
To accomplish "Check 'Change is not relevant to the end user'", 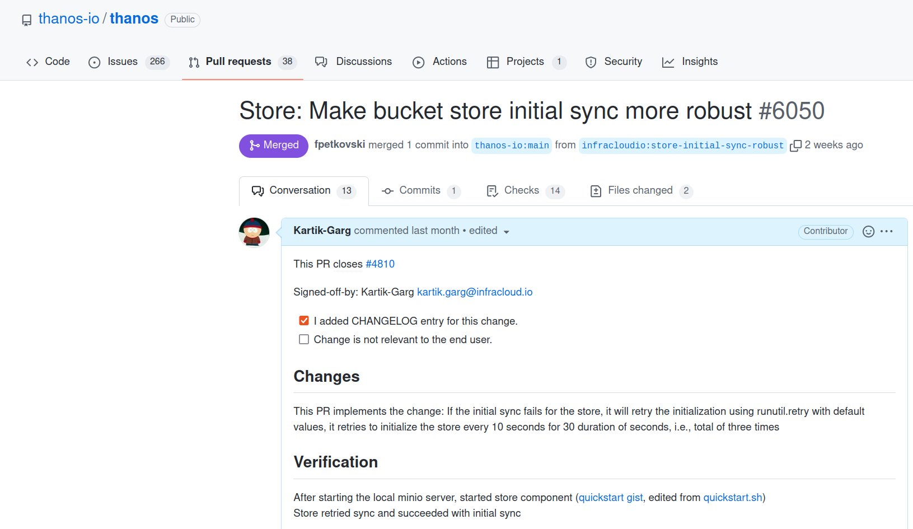I will [304, 339].
